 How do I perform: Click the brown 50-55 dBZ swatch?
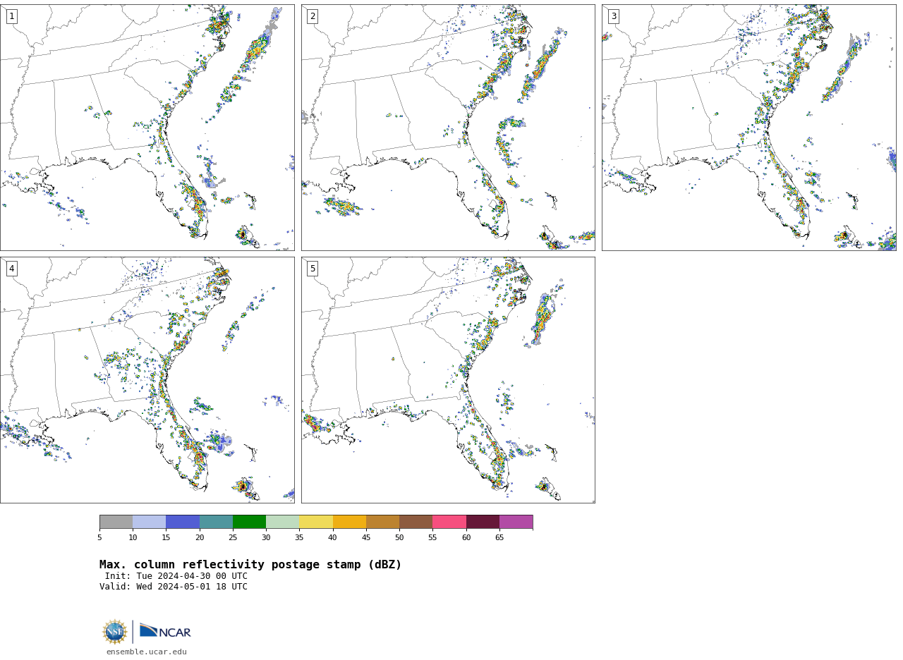pyautogui.click(x=416, y=522)
